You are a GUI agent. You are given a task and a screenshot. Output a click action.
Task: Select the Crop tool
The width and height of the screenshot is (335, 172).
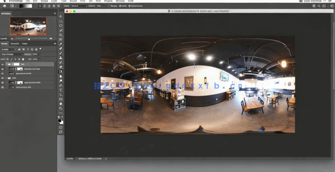tap(61, 35)
